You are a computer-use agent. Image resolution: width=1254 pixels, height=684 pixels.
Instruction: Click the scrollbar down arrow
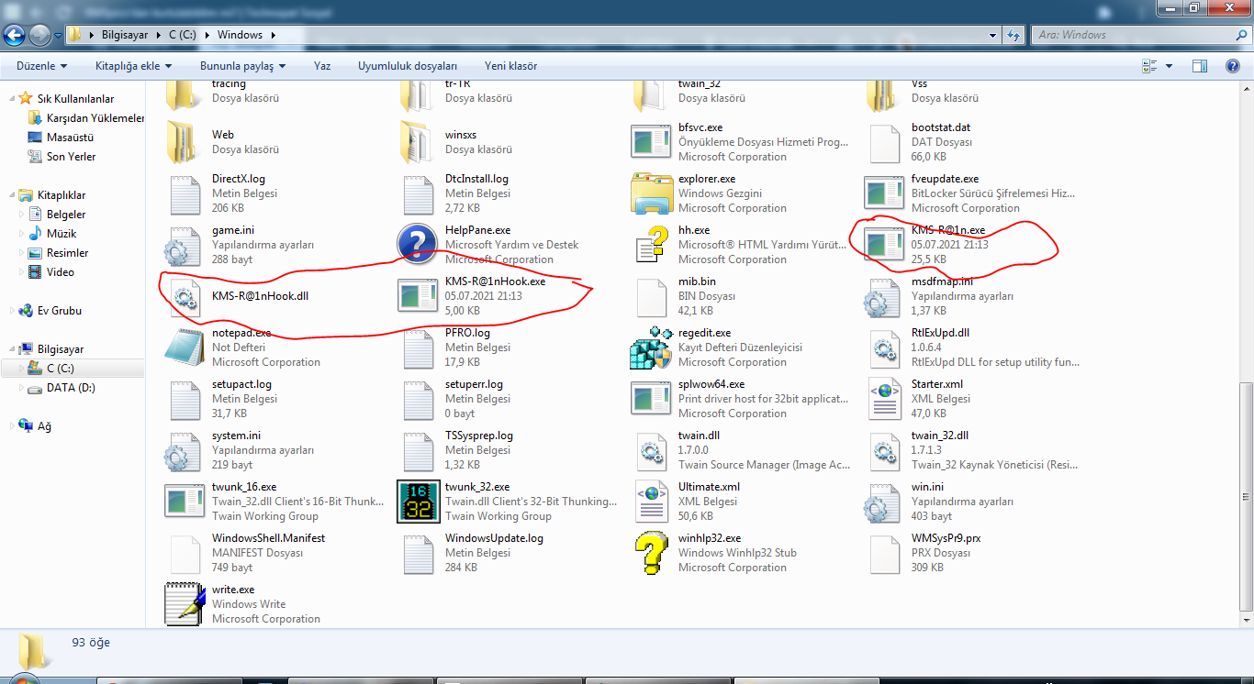(x=1246, y=619)
